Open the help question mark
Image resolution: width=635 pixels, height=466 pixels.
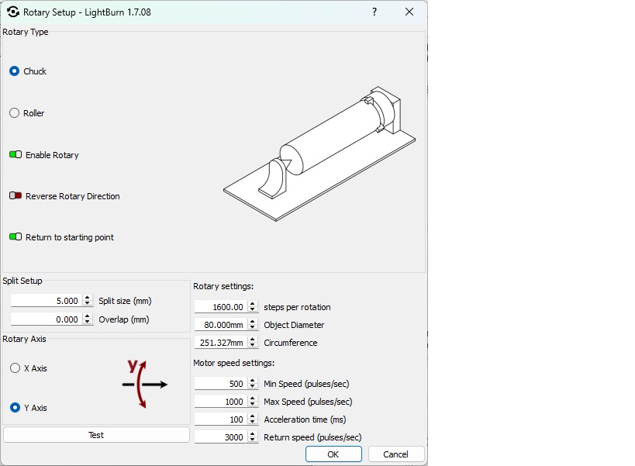coord(374,12)
